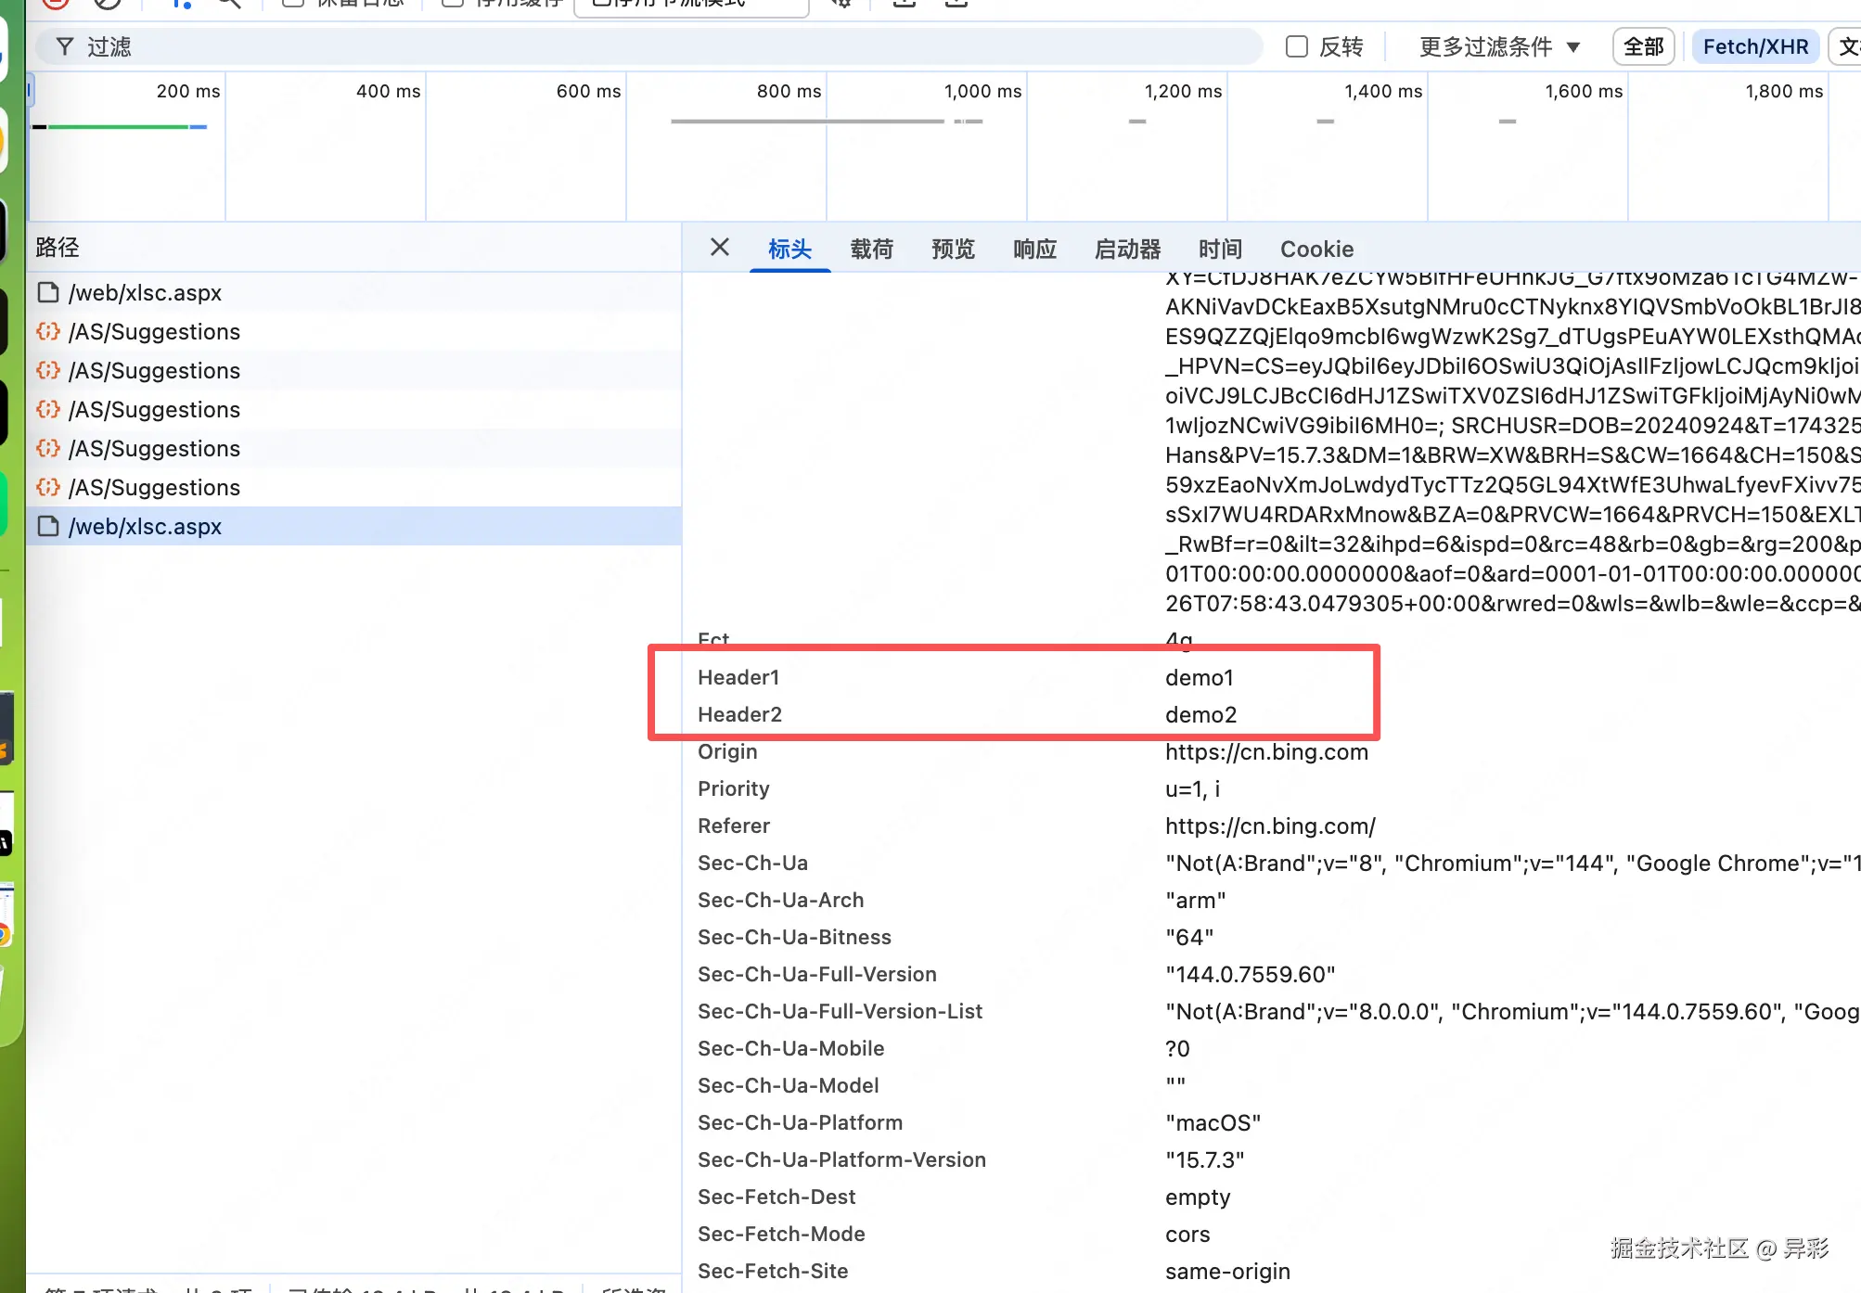Click the 路径 column header
Image resolution: width=1861 pixels, height=1293 pixels.
58,248
